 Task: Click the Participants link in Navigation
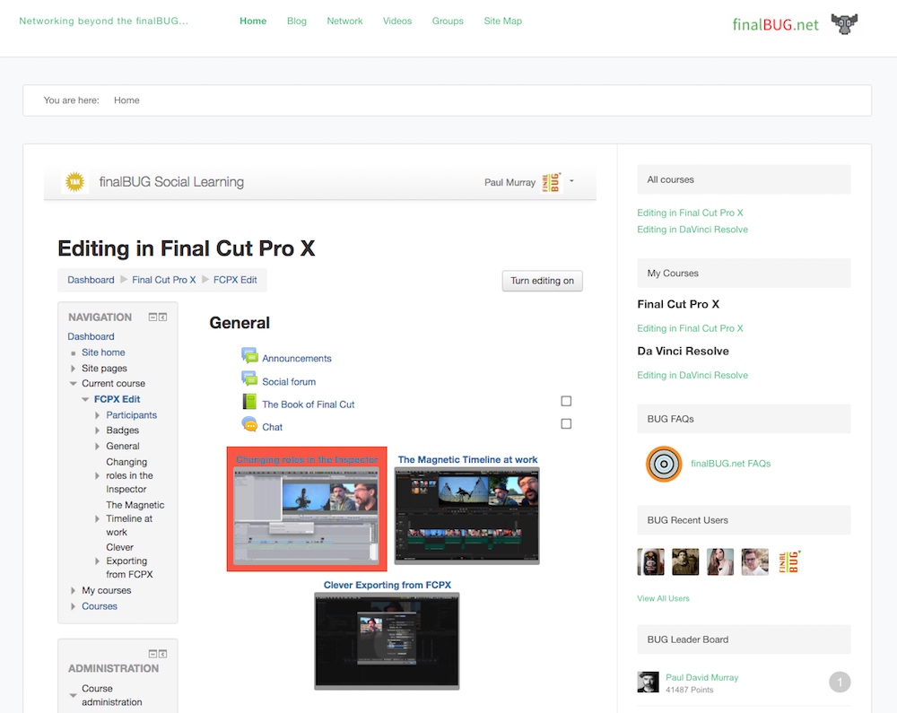click(x=131, y=415)
